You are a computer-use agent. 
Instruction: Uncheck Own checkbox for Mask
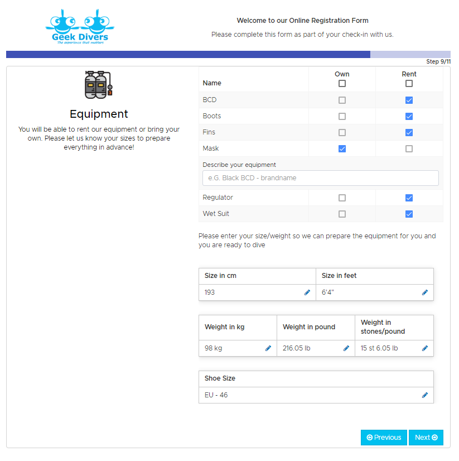(x=342, y=149)
